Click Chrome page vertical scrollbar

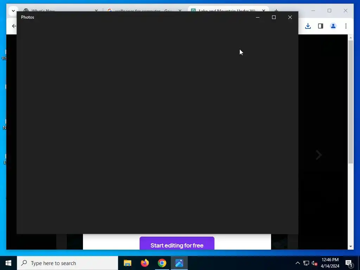click(351, 102)
